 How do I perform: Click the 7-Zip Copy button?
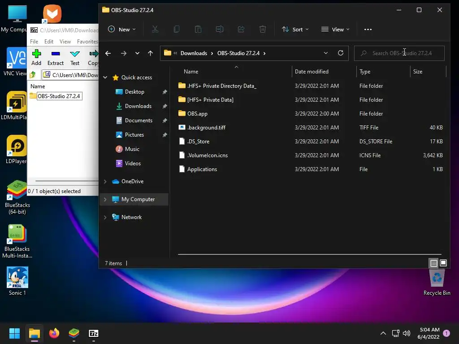[x=93, y=58]
